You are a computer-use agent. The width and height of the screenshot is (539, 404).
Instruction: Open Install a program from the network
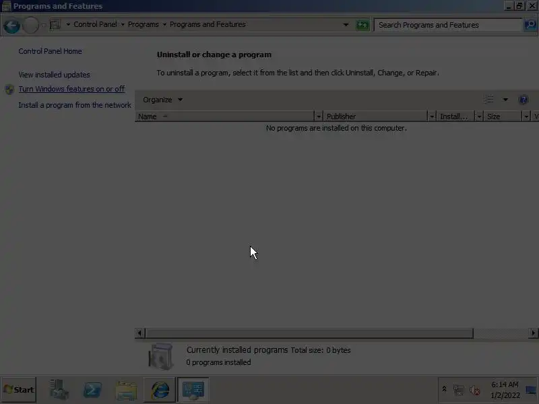tap(75, 105)
